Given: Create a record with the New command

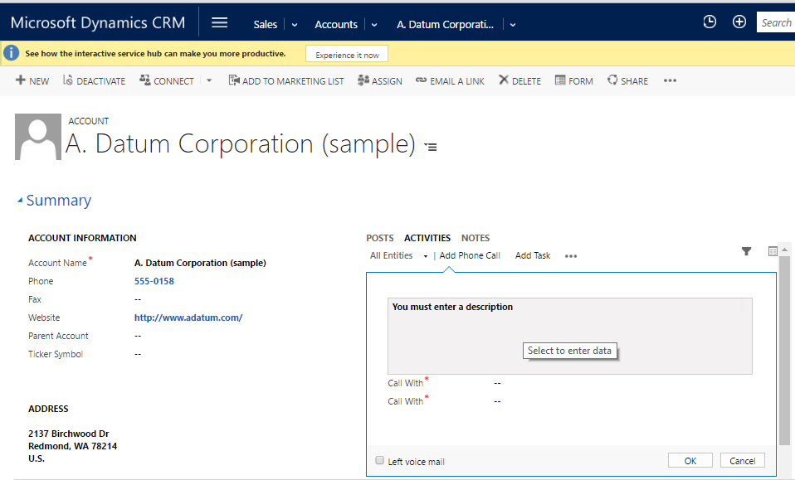Looking at the screenshot, I should click(32, 80).
